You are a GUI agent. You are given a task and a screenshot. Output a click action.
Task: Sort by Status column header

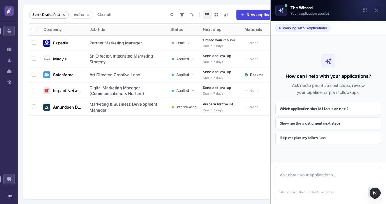[x=177, y=29]
